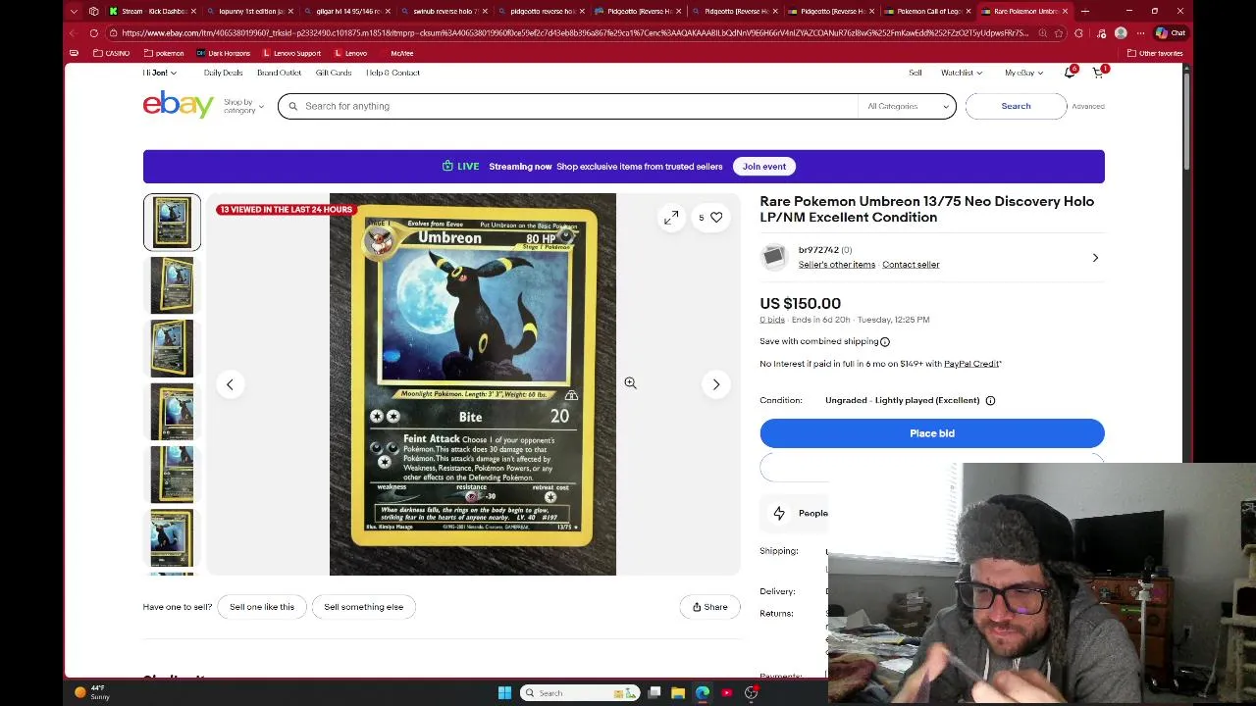Open the shopping cart
Screen dimensions: 1256x706
pos(1098,72)
